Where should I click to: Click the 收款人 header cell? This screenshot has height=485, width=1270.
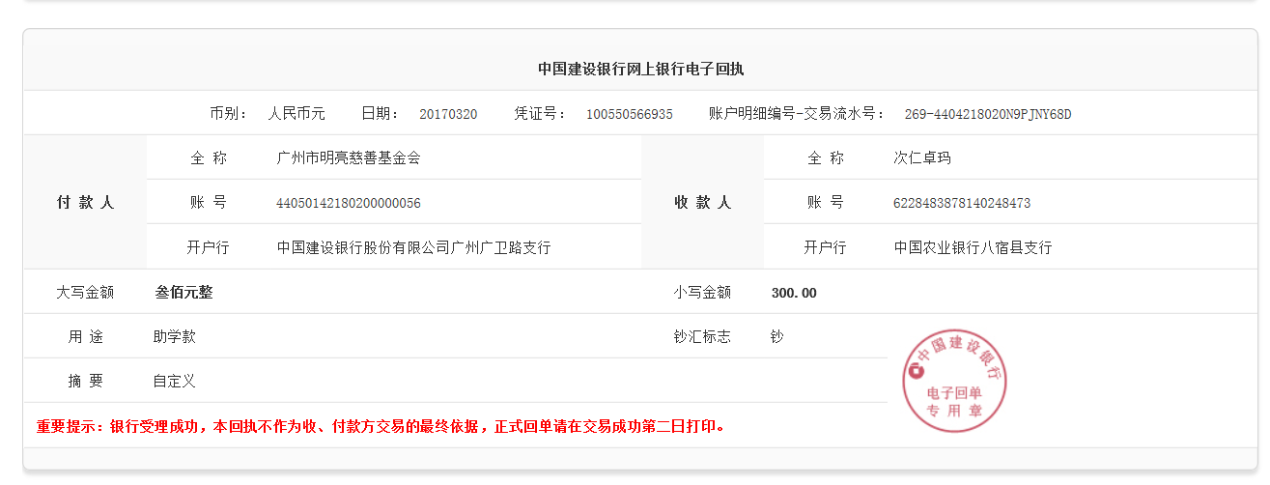click(702, 203)
